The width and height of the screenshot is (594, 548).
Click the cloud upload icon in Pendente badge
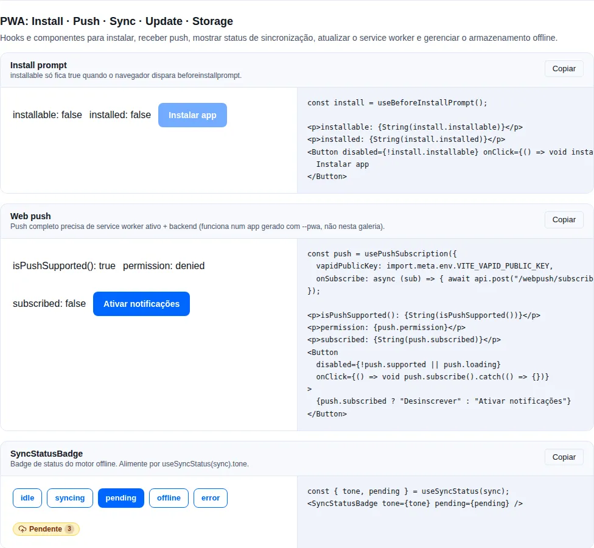tap(23, 529)
